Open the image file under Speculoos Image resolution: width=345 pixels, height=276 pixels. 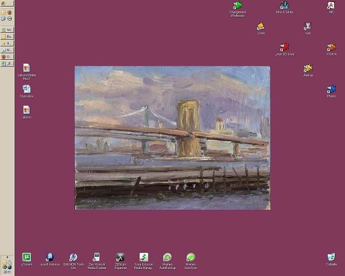(26, 113)
